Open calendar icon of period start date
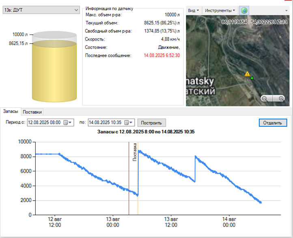The width and height of the screenshot is (293, 238). (x=66, y=122)
